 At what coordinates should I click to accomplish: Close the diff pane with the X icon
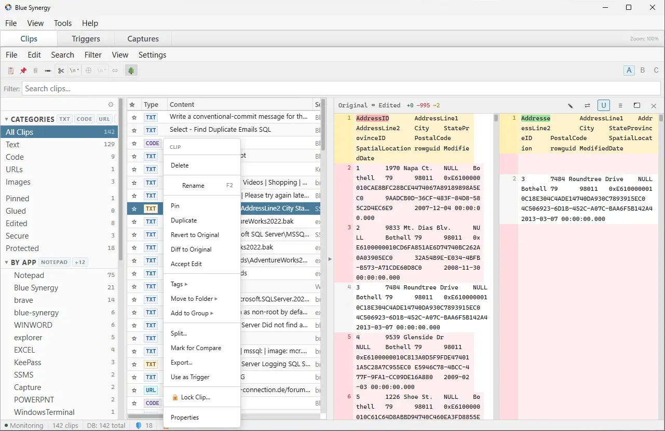coord(654,105)
